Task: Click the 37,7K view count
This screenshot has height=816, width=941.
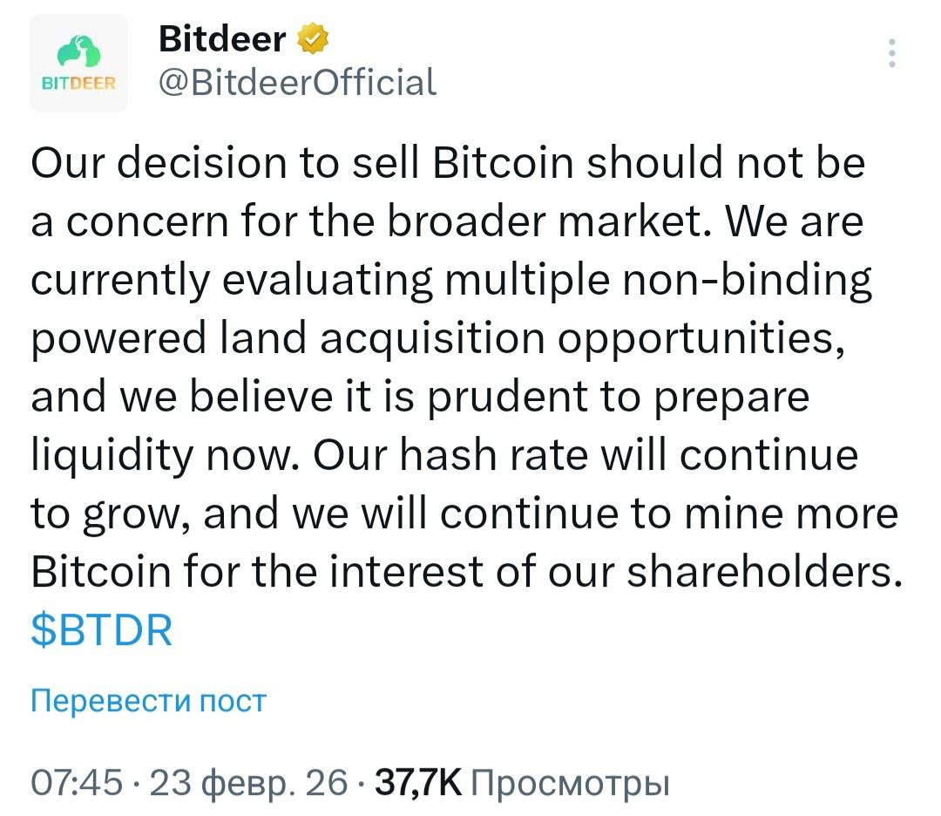Action: [417, 780]
